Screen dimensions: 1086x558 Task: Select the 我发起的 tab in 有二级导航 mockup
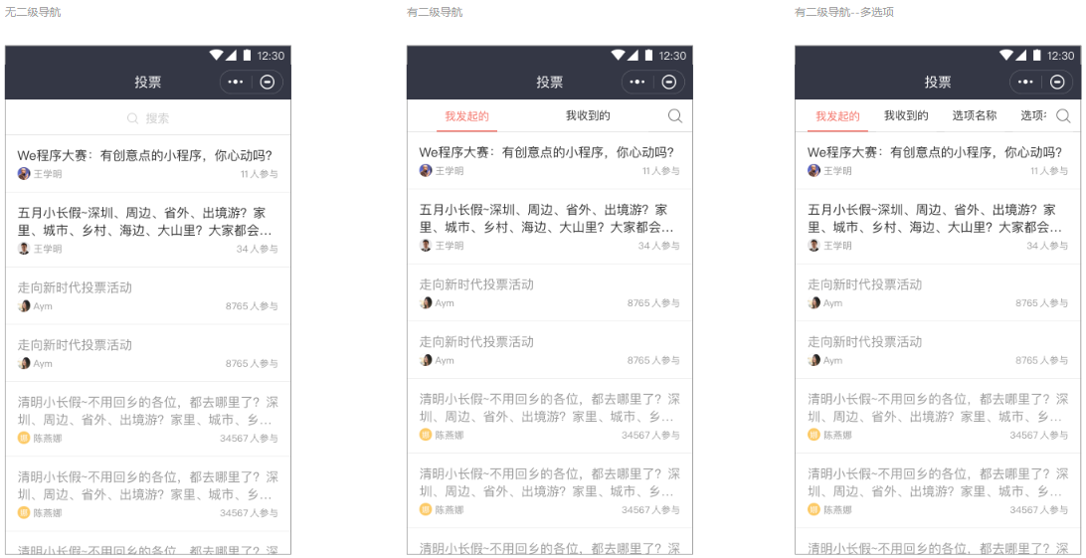tap(466, 115)
